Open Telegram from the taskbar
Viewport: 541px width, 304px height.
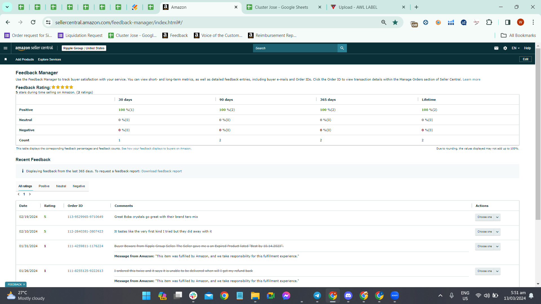pyautogui.click(x=317, y=296)
